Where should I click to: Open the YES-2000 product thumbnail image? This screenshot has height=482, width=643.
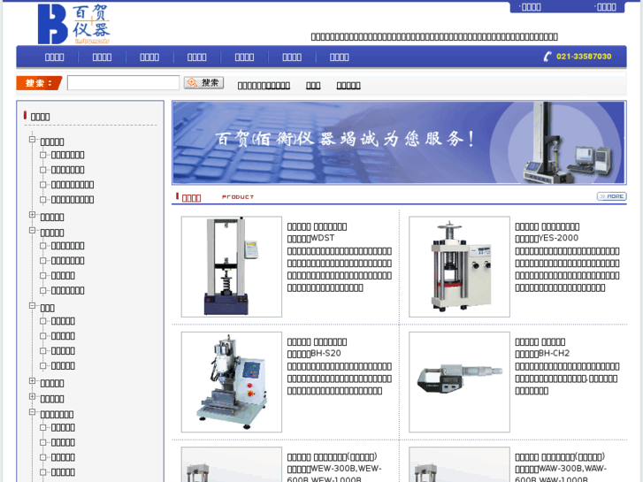pyautogui.click(x=459, y=266)
